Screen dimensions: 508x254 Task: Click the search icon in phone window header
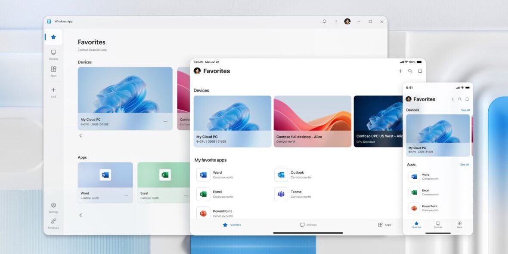tap(460, 99)
